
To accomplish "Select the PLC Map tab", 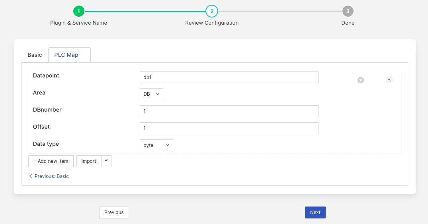I will [66, 55].
